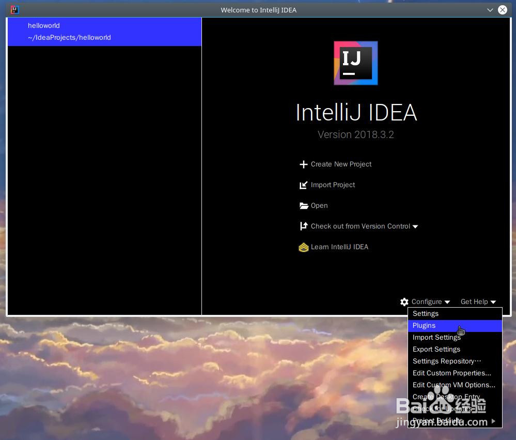516x440 pixels.
Task: Click the folder icon next to Open
Action: point(304,205)
